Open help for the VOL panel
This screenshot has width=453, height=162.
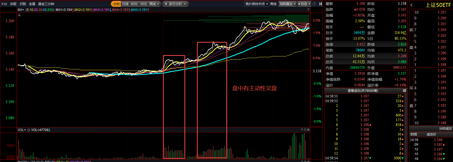[302, 130]
